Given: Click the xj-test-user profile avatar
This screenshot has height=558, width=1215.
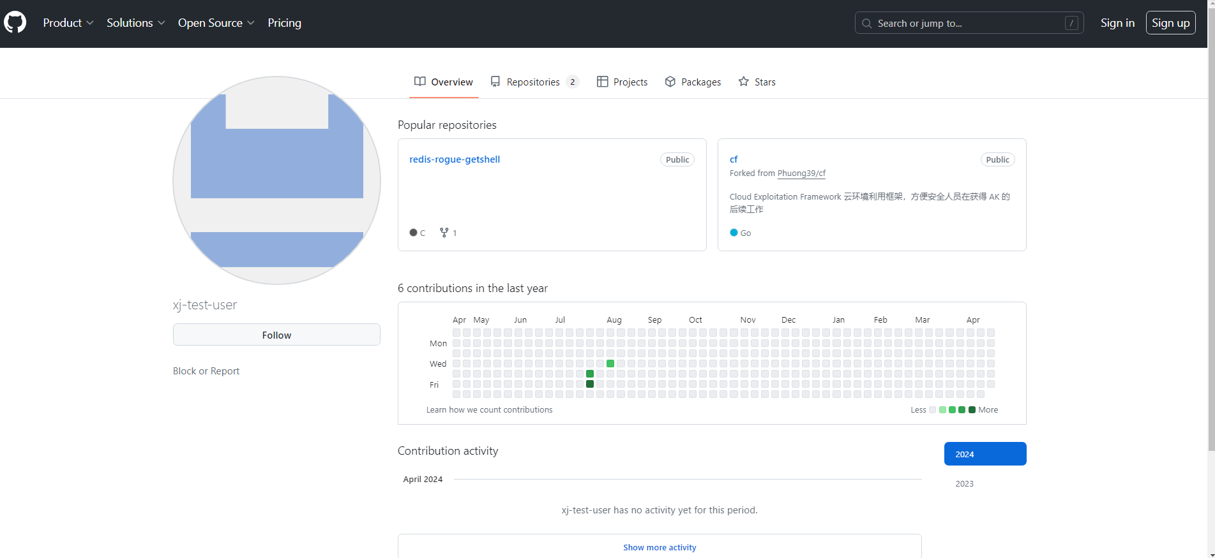Looking at the screenshot, I should (276, 180).
